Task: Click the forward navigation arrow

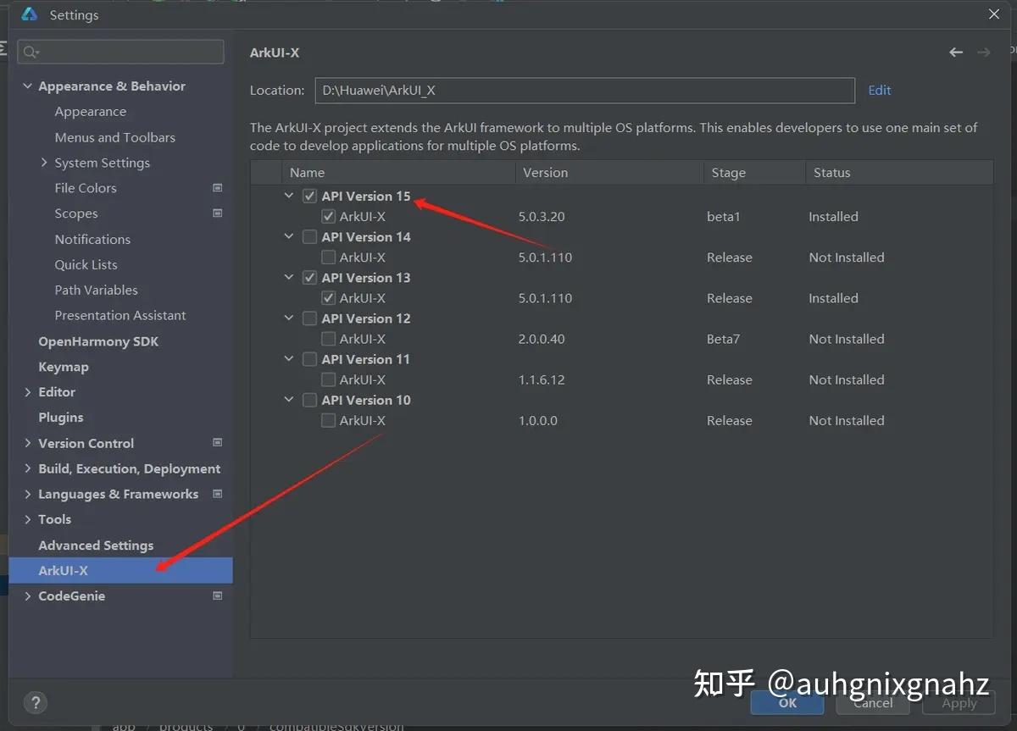Action: (983, 52)
